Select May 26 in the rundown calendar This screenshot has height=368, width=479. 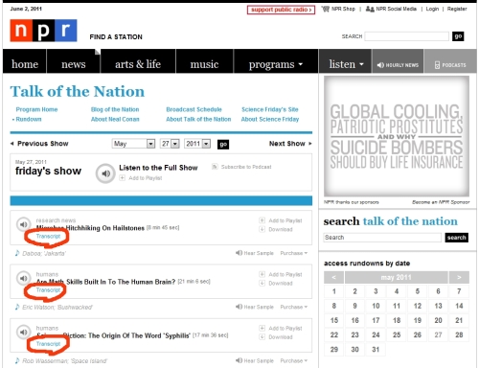tap(418, 334)
